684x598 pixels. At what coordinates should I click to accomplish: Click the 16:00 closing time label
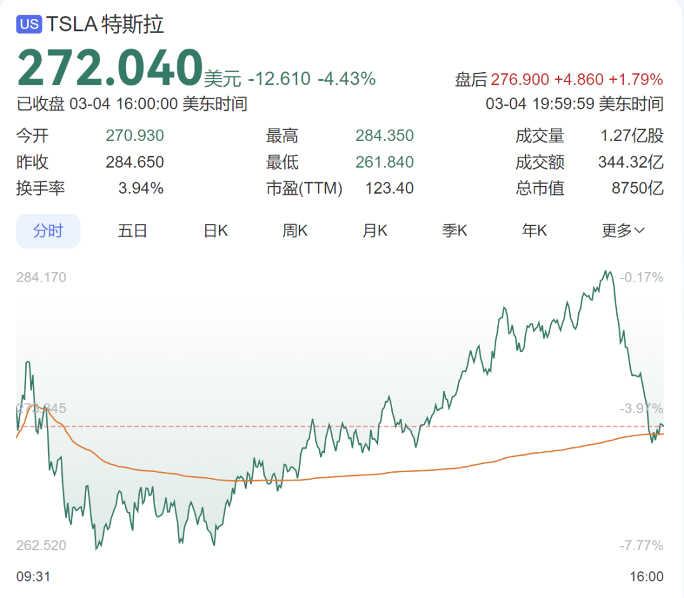tap(647, 576)
